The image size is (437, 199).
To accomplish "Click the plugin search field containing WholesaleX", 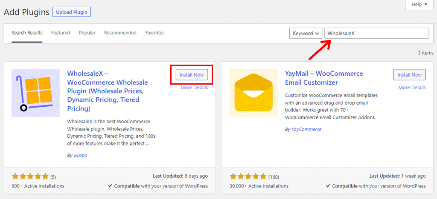I will point(376,33).
